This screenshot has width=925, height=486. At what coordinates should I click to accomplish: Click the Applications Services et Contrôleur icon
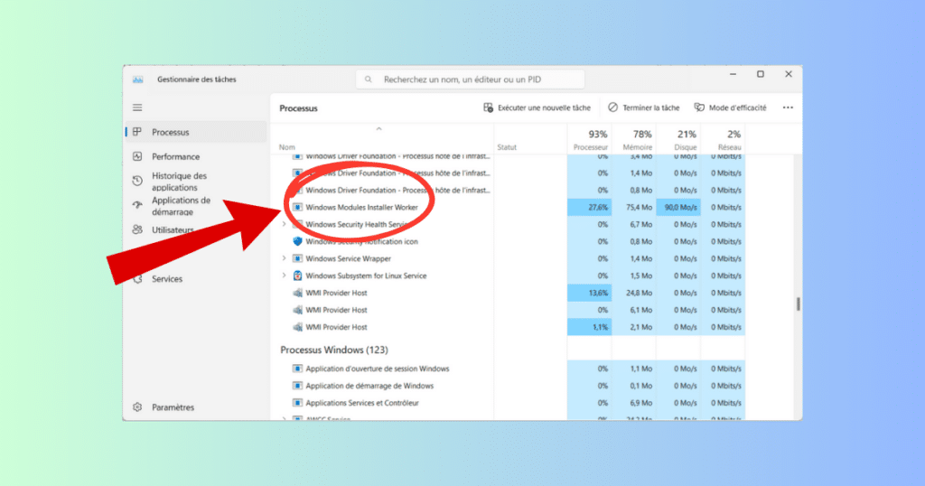pyautogui.click(x=297, y=403)
